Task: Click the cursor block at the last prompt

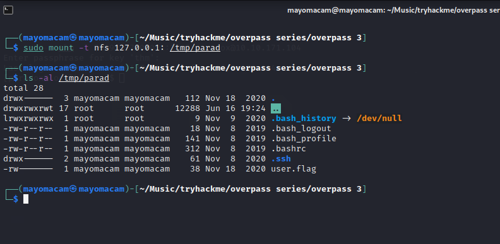Action: [26, 199]
